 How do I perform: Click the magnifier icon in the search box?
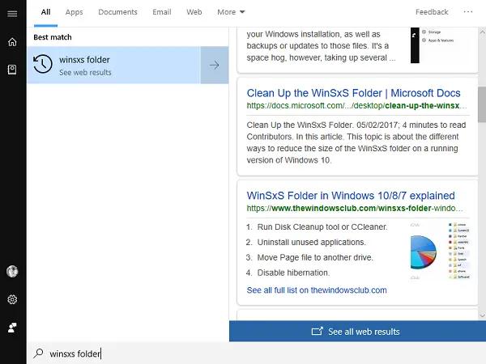(x=38, y=353)
